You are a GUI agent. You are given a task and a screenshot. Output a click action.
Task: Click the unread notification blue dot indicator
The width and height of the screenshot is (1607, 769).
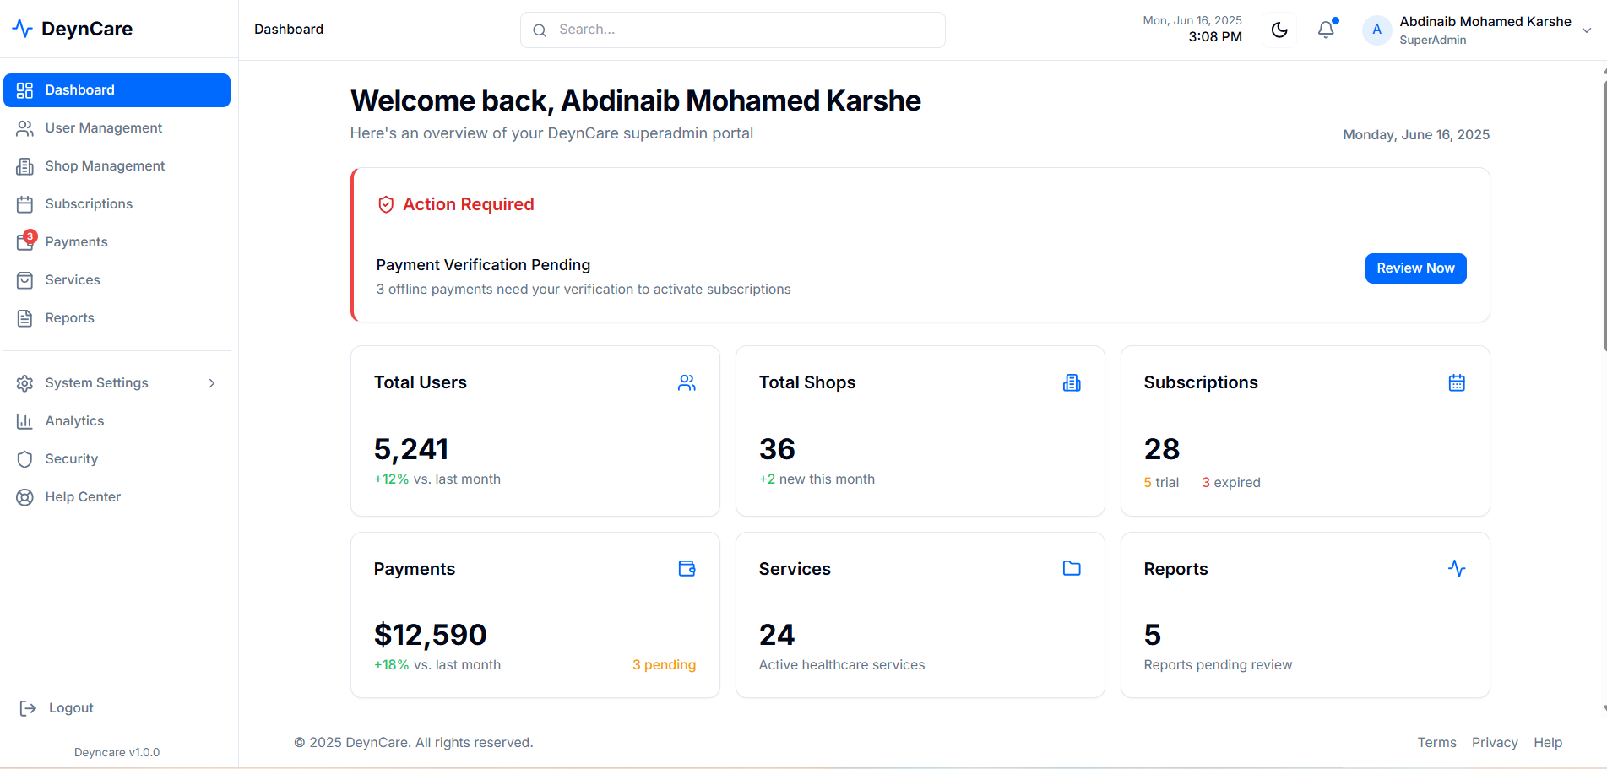point(1334,20)
